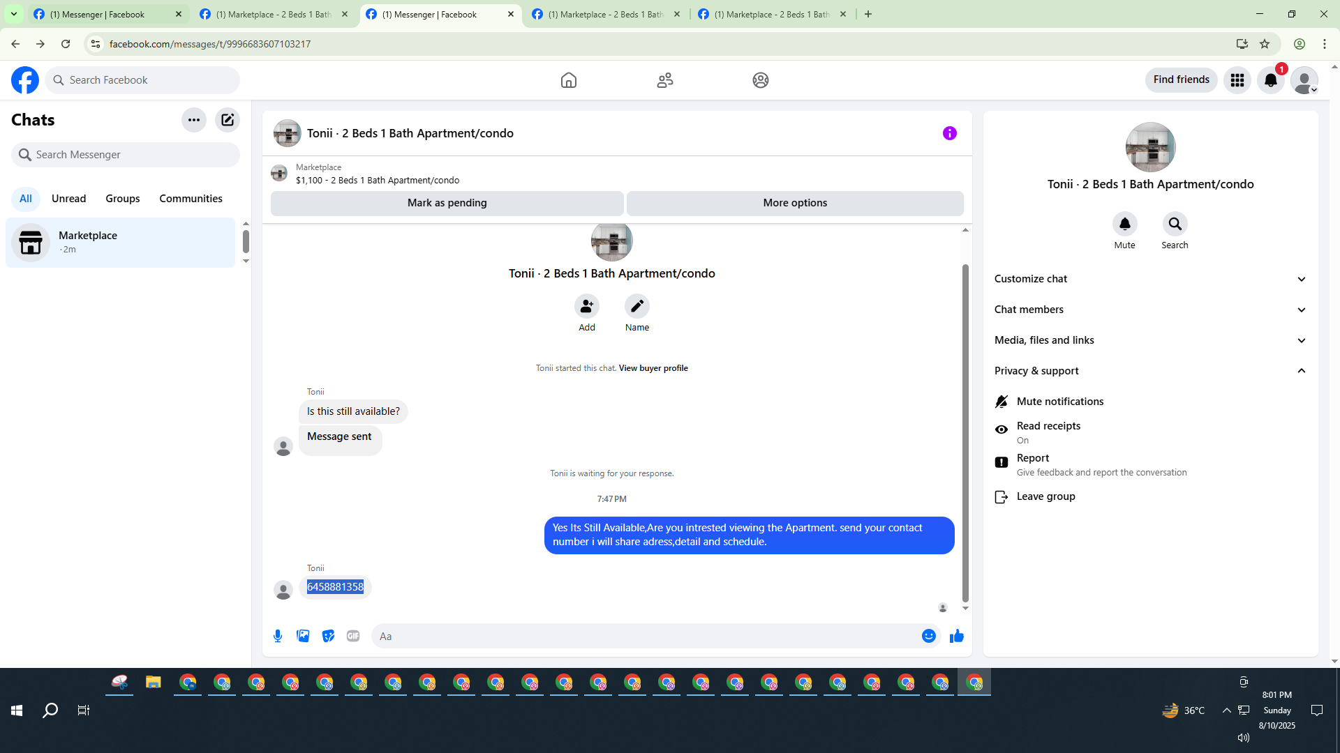Switch to the Unread chats tab

tap(68, 199)
